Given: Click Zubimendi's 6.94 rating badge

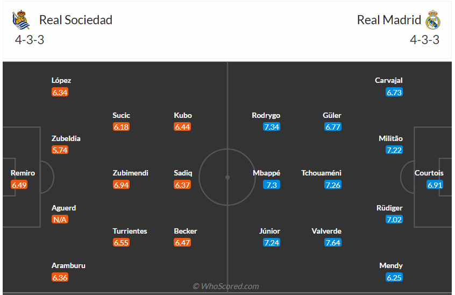Looking at the screenshot, I should [121, 185].
